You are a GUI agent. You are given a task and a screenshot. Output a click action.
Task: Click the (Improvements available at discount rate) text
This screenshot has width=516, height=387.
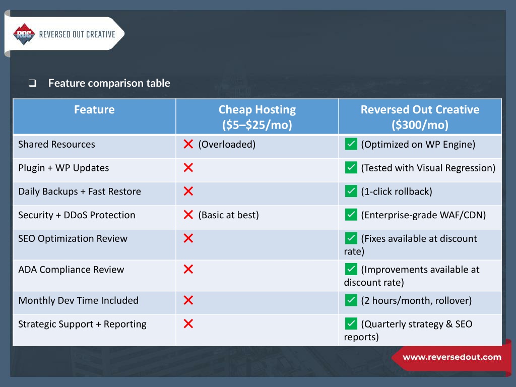[x=412, y=276]
